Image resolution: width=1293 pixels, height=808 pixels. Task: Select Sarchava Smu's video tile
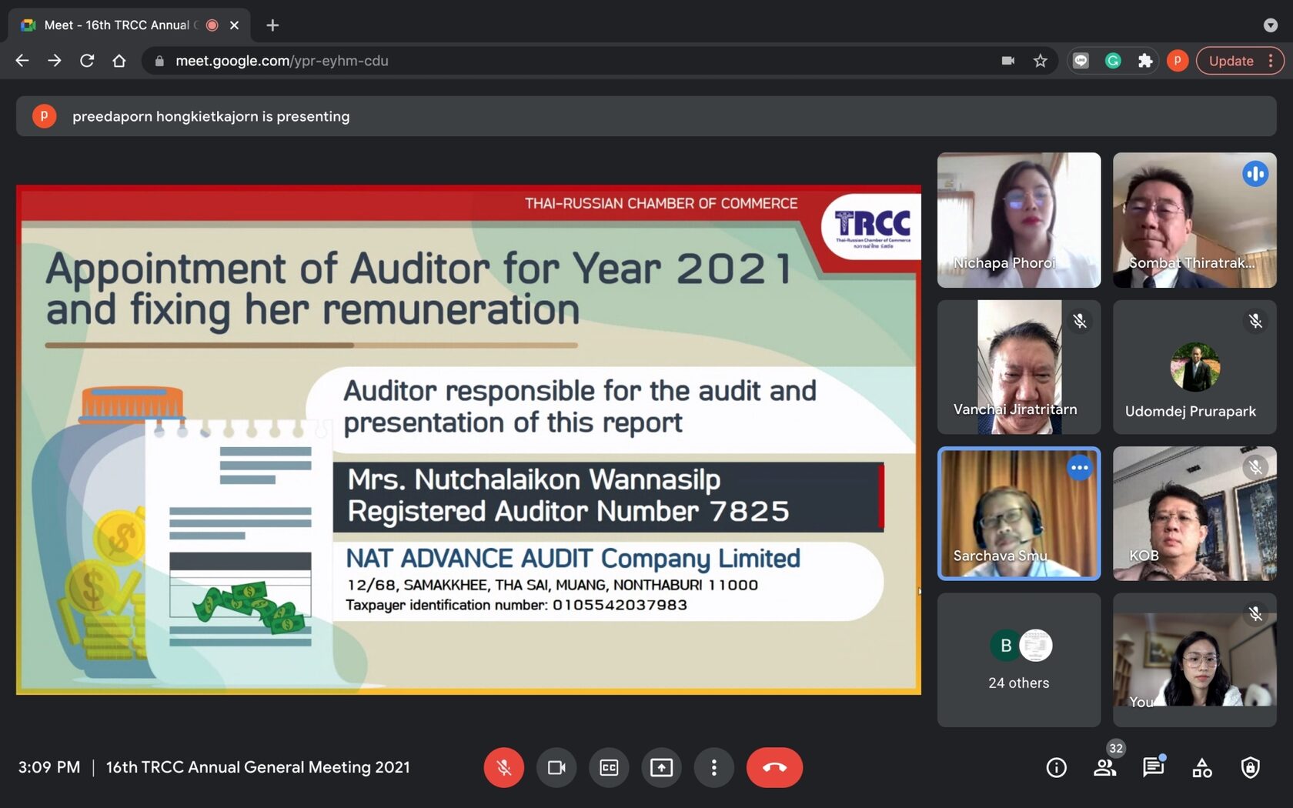[1019, 513]
